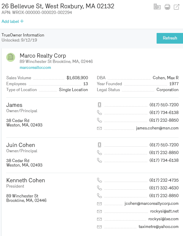Open the property in a new window
This screenshot has height=236, width=183.
click(176, 7)
